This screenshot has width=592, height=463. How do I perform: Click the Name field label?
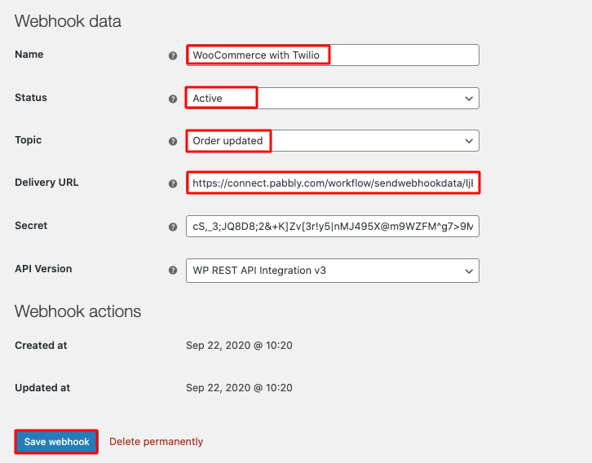(x=29, y=55)
